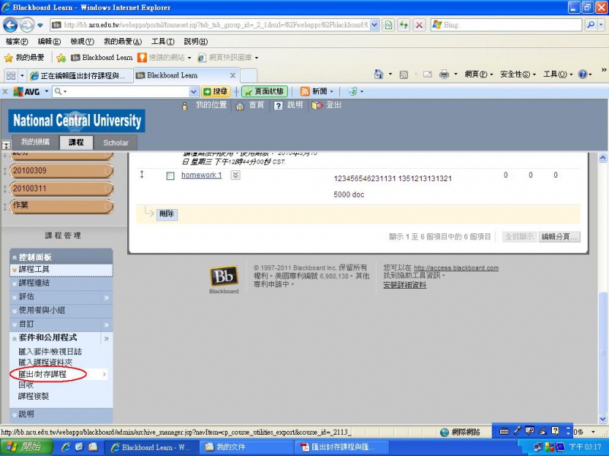The height and width of the screenshot is (456, 609).
Task: Open 說明 help icon in Blackboard header
Action: tap(279, 106)
